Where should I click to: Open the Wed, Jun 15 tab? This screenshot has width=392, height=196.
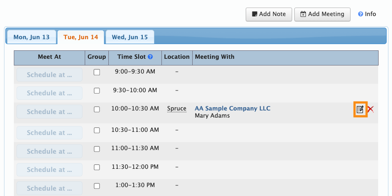[130, 37]
